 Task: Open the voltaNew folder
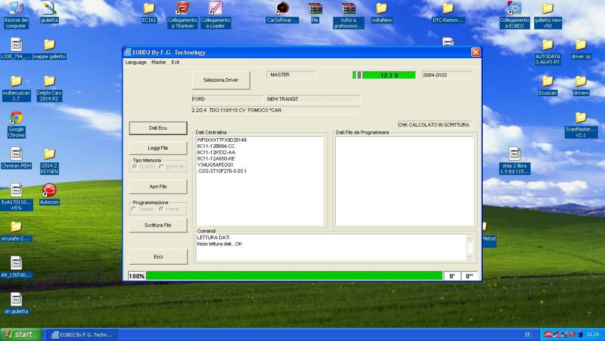[x=382, y=12]
